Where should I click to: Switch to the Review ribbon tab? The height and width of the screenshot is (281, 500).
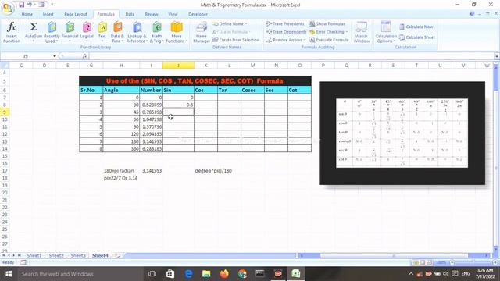[x=151, y=14]
